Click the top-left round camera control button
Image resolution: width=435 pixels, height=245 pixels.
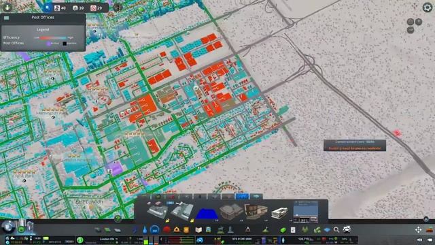(x=411, y=22)
